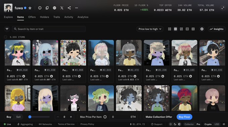This screenshot has width=228, height=127.
Task: Set currency display to USD
Action: click(x=217, y=124)
